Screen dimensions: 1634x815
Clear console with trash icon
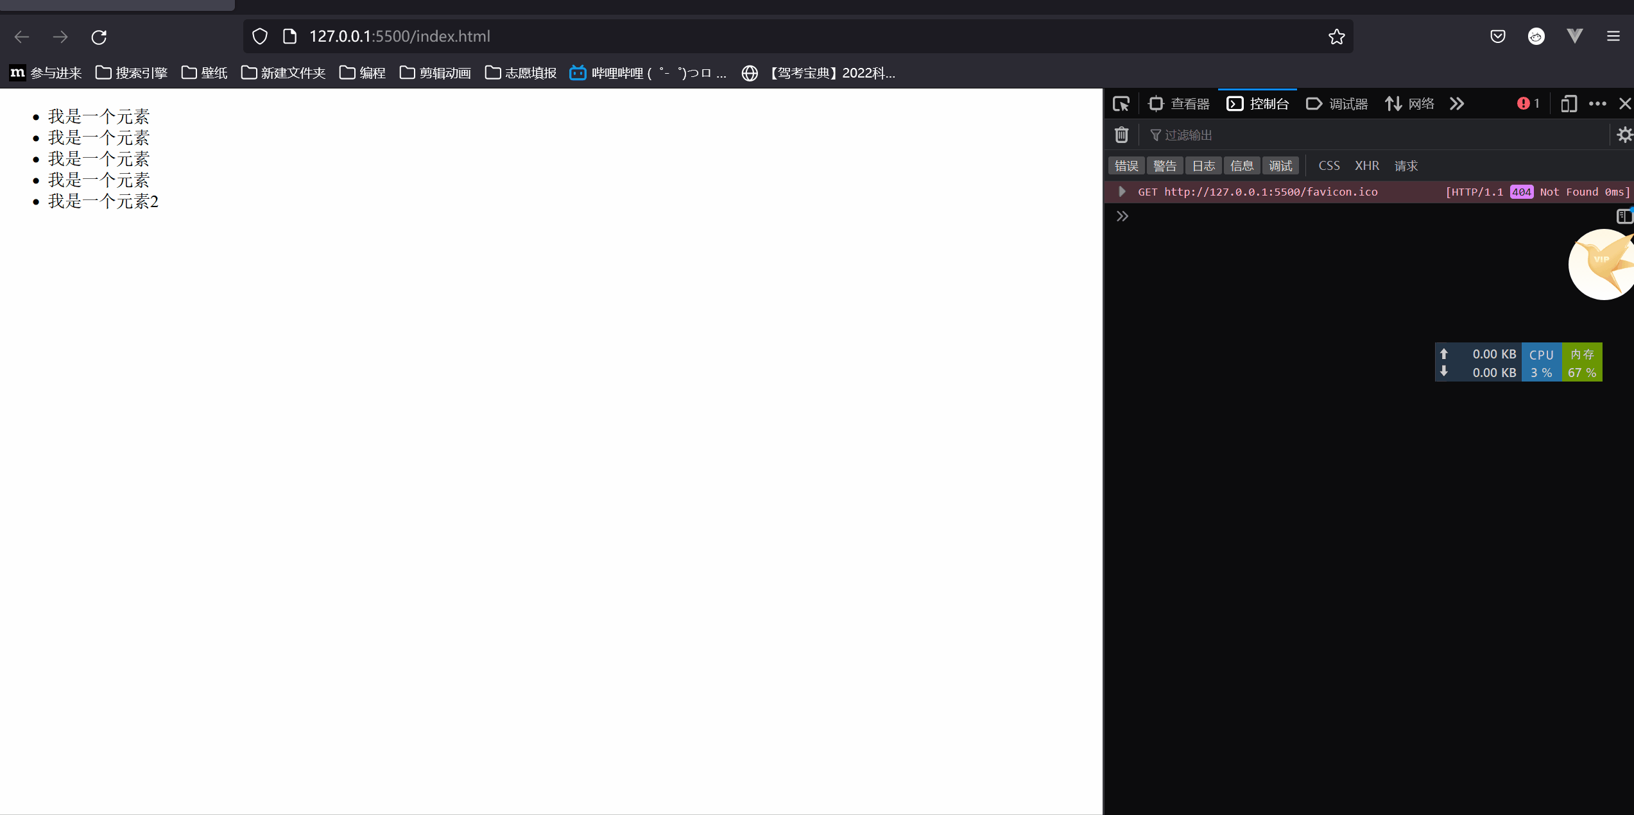tap(1121, 135)
